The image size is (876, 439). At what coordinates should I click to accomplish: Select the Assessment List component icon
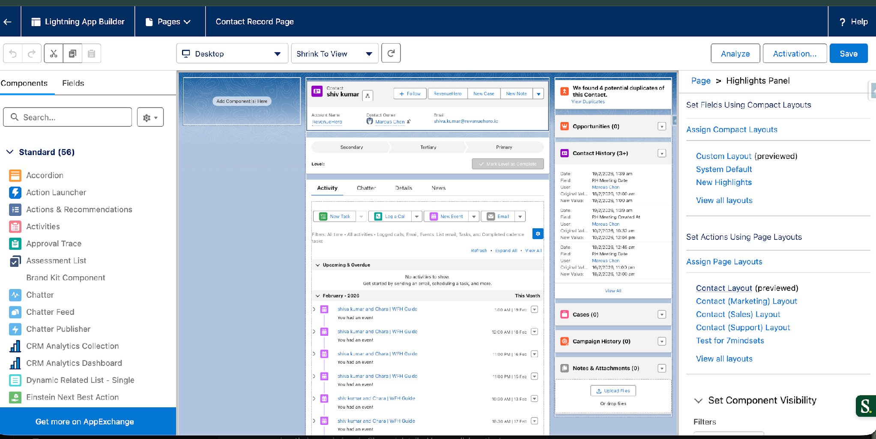point(15,261)
